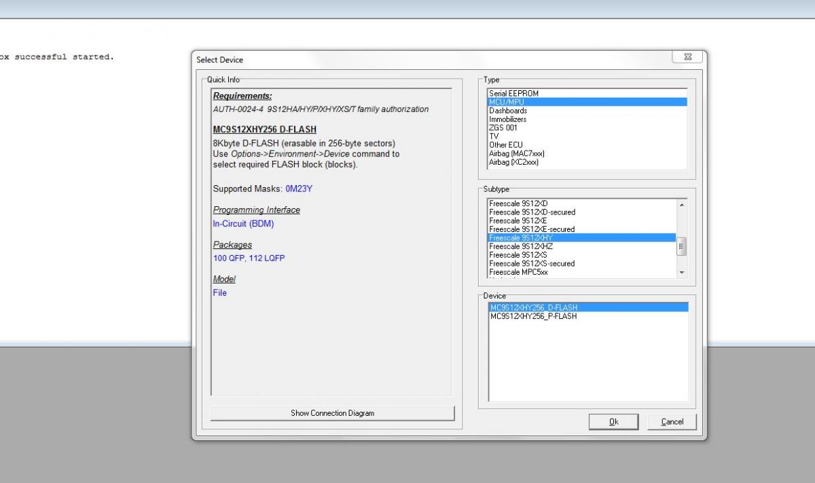Select ZGS 001 type
The height and width of the screenshot is (483, 815).
click(x=587, y=128)
